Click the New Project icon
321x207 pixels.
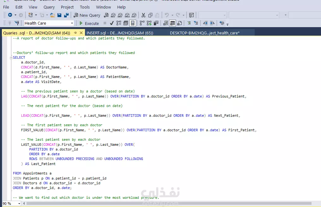31,15
